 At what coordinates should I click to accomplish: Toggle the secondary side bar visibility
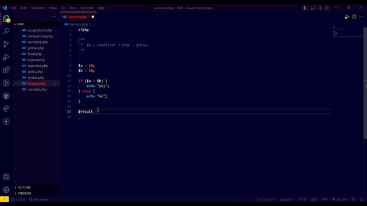tap(319, 7)
